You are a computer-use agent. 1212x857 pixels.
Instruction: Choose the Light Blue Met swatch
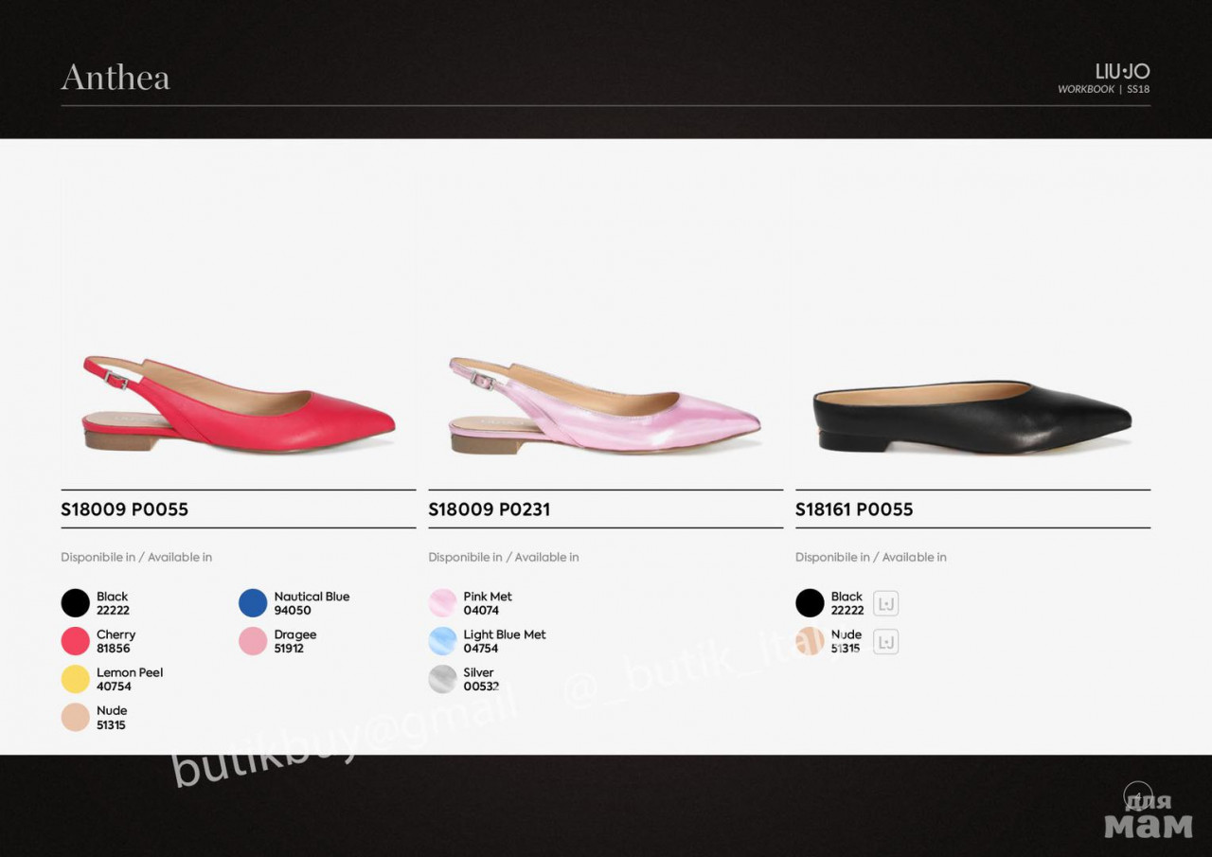point(442,641)
